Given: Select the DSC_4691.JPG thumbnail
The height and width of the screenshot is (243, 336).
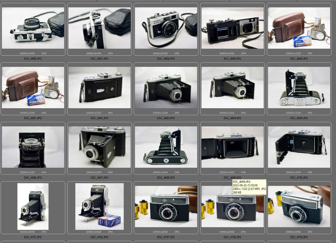Looking at the screenshot, I should tap(33, 88).
